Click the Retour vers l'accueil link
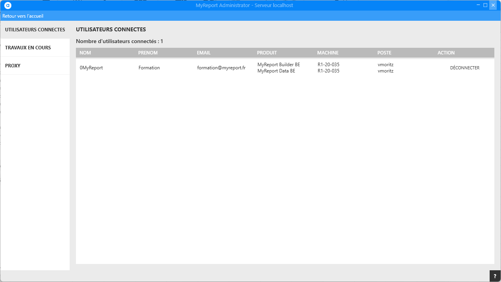Image resolution: width=501 pixels, height=282 pixels. tap(23, 16)
